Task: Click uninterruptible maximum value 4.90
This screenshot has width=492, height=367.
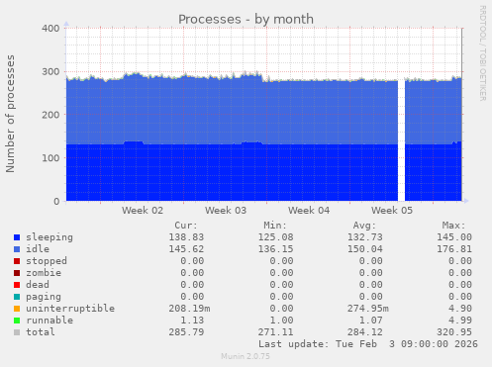Action: tap(460, 309)
